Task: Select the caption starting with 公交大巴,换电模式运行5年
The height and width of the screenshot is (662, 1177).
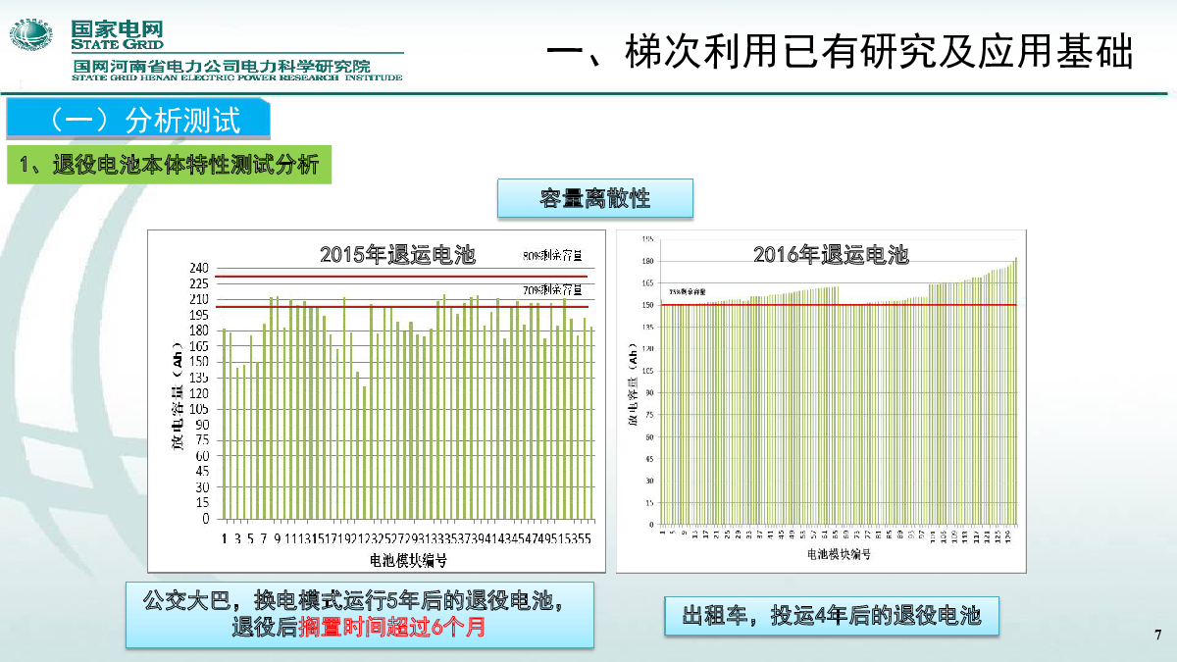Action: 359,613
